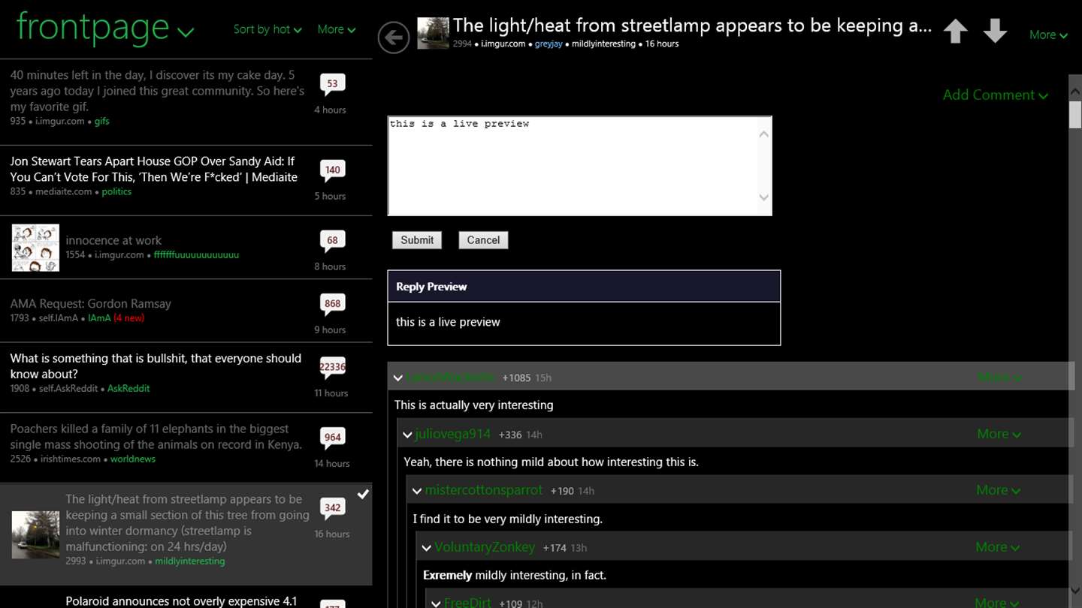Downvote the streetlamp post
1082x608 pixels.
click(995, 31)
